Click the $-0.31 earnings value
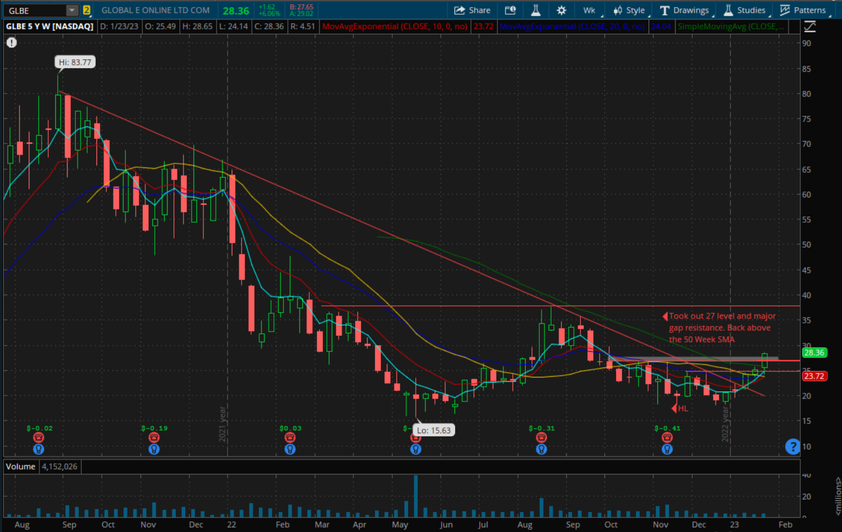This screenshot has width=842, height=532. (x=542, y=428)
